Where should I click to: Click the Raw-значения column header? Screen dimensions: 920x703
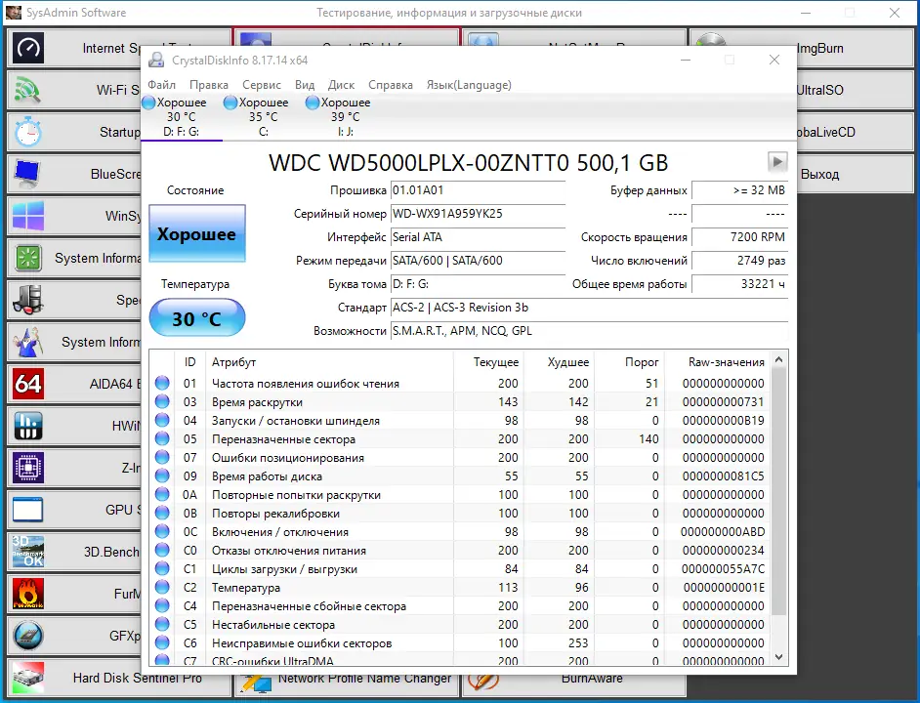pyautogui.click(x=717, y=362)
